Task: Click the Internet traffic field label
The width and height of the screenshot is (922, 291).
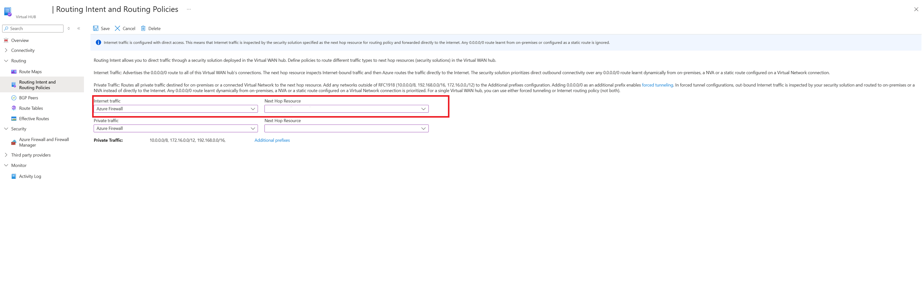Action: click(107, 101)
